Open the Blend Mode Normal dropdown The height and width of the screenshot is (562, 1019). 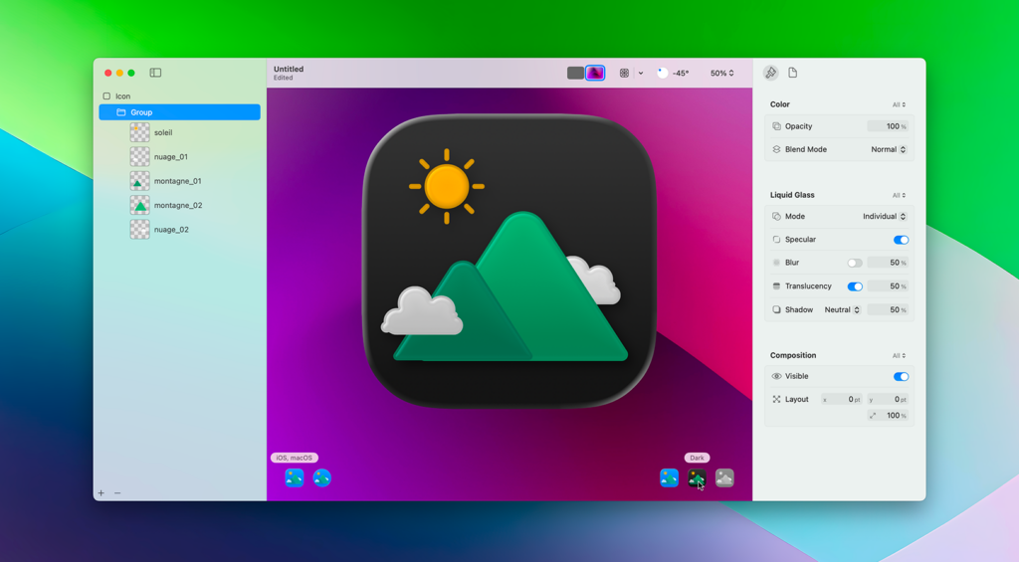tap(888, 149)
